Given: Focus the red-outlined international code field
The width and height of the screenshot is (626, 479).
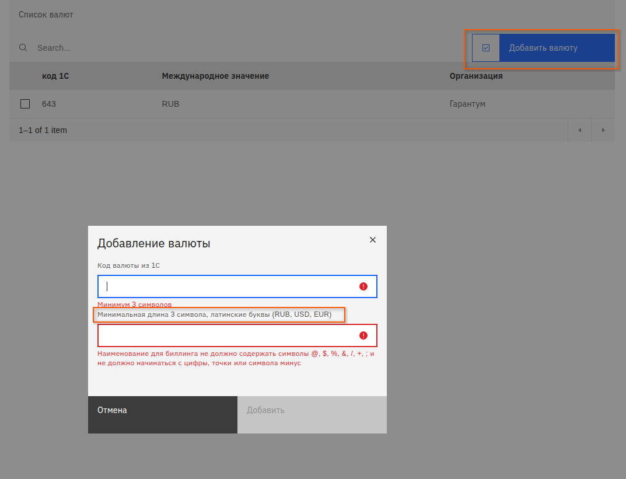Looking at the screenshot, I should [228, 335].
